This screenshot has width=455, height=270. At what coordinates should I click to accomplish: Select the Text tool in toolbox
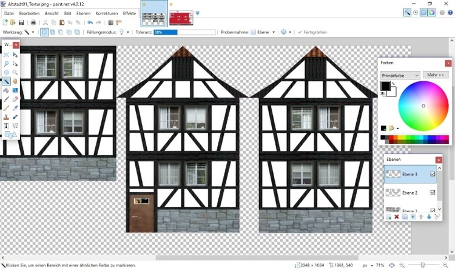[6, 125]
